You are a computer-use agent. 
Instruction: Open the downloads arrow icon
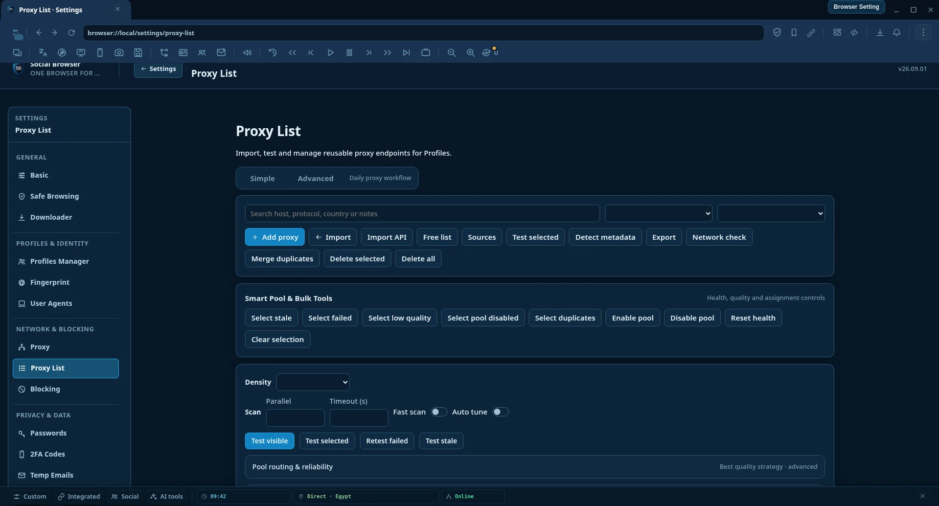click(880, 32)
